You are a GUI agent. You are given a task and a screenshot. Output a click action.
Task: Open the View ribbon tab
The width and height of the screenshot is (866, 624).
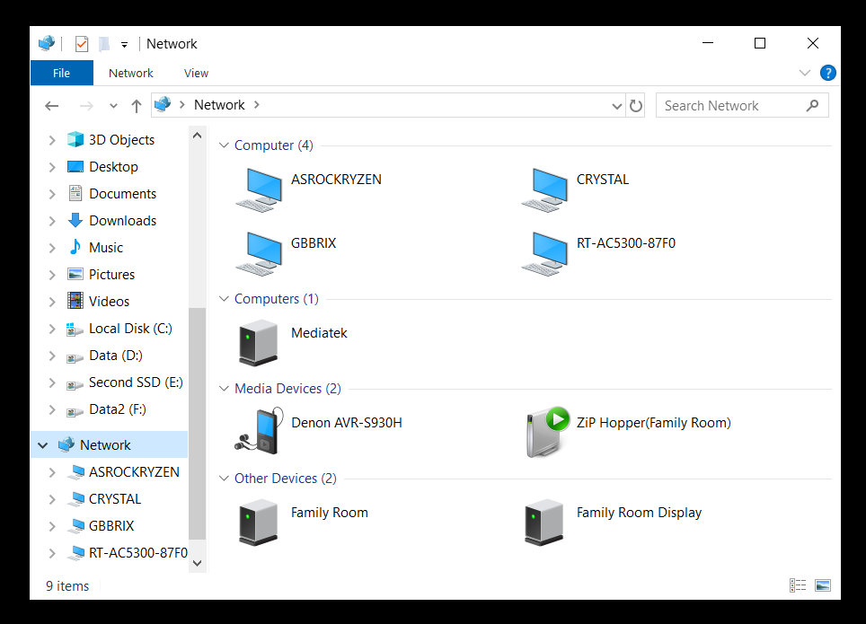196,73
